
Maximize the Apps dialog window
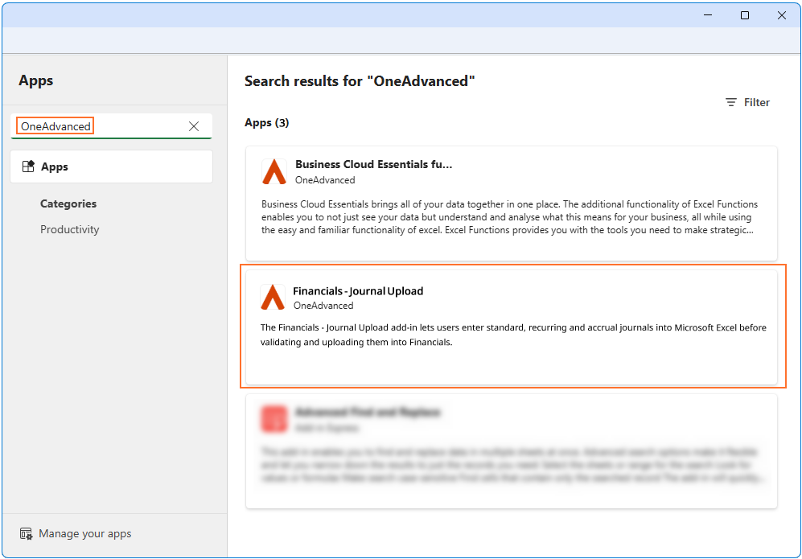pyautogui.click(x=745, y=15)
